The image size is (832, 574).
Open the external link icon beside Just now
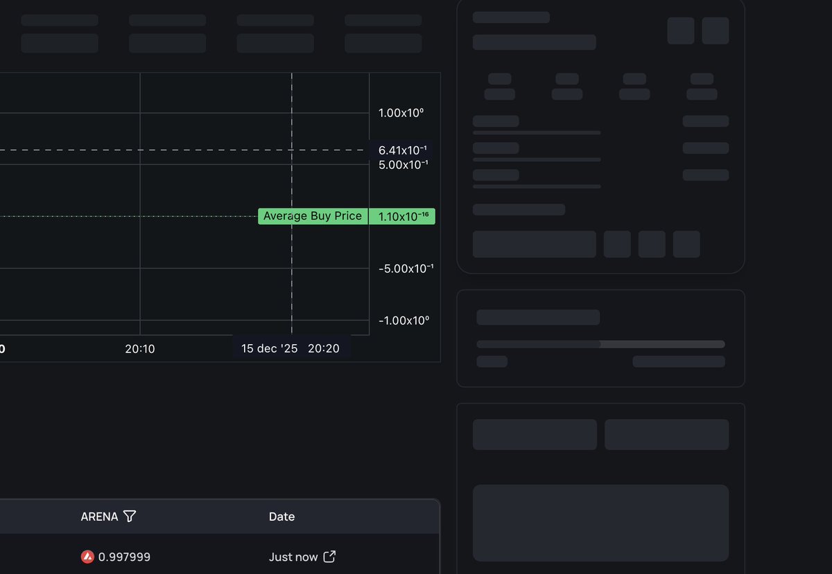coord(330,557)
